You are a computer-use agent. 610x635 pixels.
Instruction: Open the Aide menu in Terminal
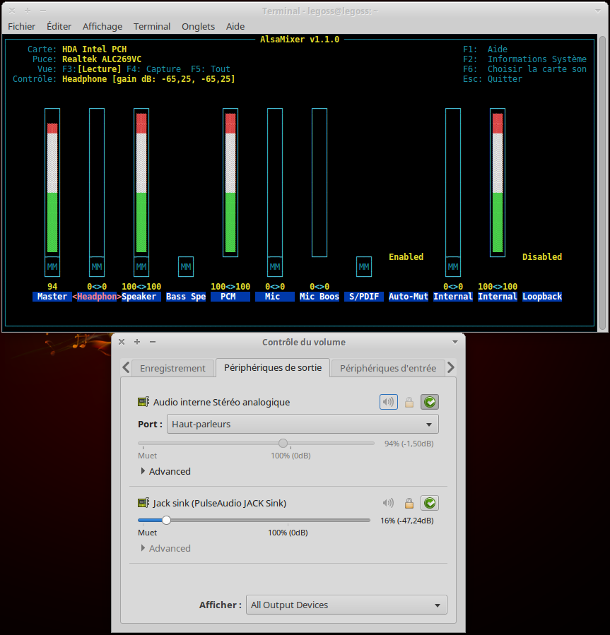(235, 26)
